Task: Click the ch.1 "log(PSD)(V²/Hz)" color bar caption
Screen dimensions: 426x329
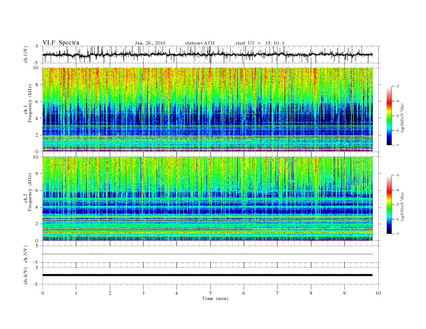Action: (x=403, y=118)
